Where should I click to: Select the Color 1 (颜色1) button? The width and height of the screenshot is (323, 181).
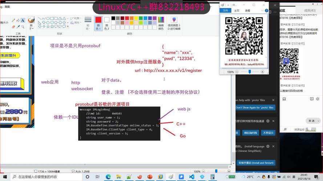point(98,23)
